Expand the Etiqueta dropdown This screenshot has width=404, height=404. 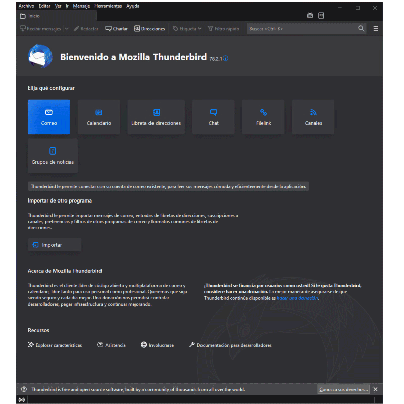(199, 29)
